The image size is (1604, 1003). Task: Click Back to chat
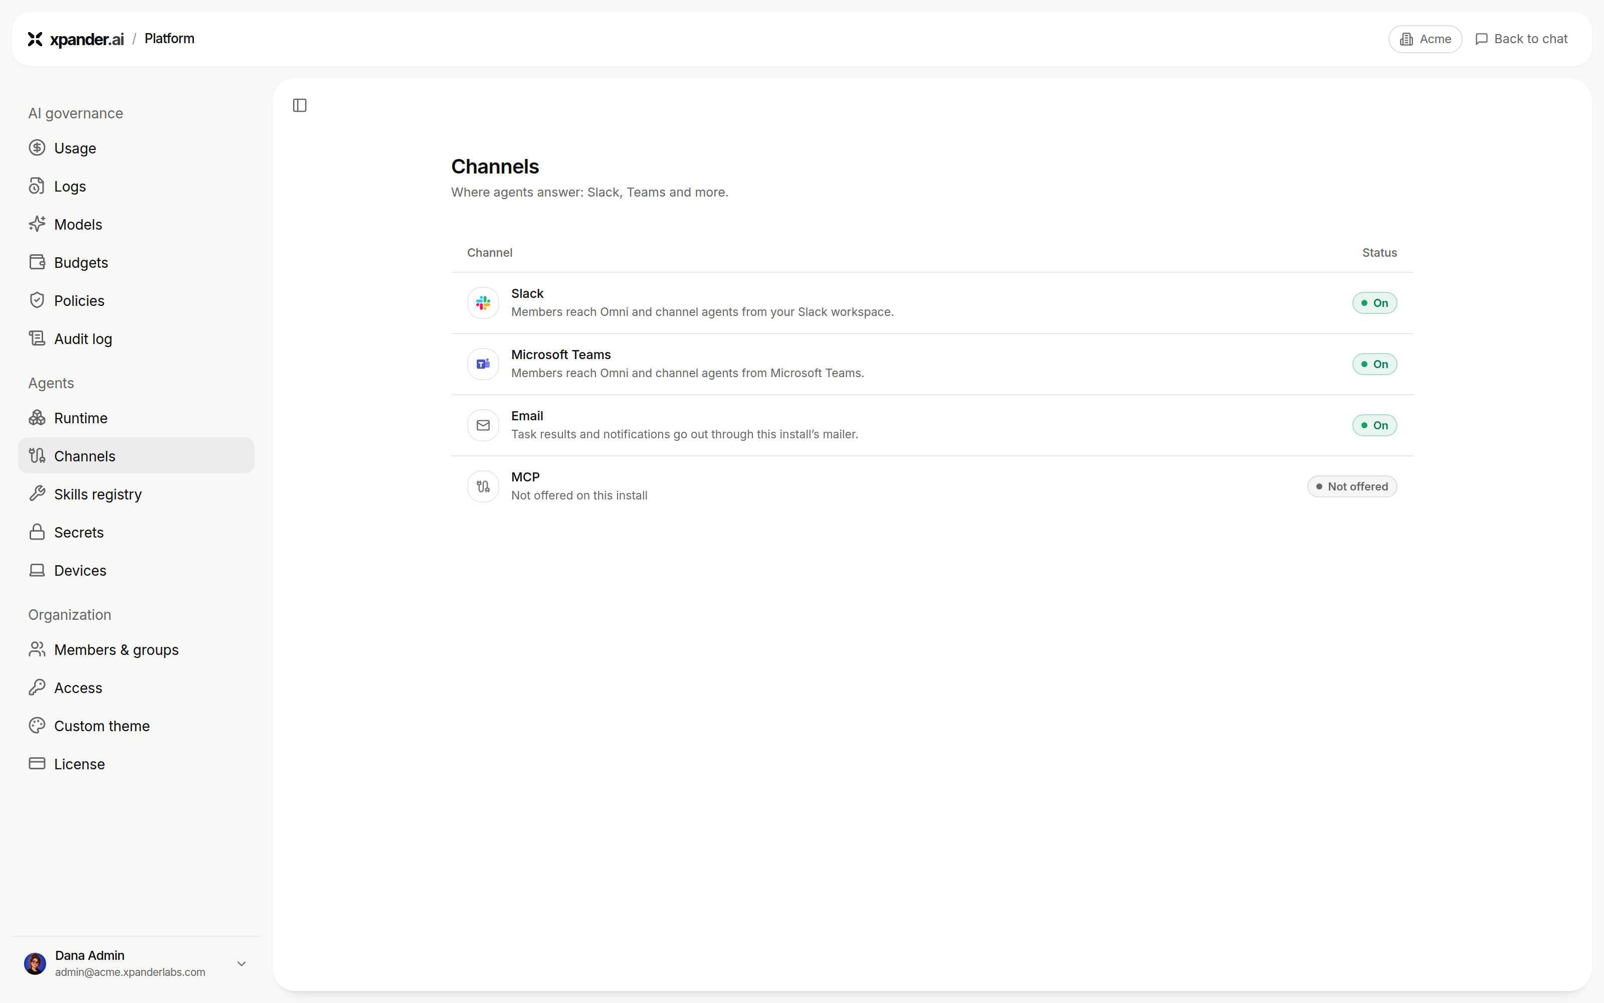pos(1522,39)
